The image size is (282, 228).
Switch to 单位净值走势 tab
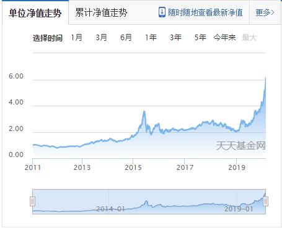35,13
